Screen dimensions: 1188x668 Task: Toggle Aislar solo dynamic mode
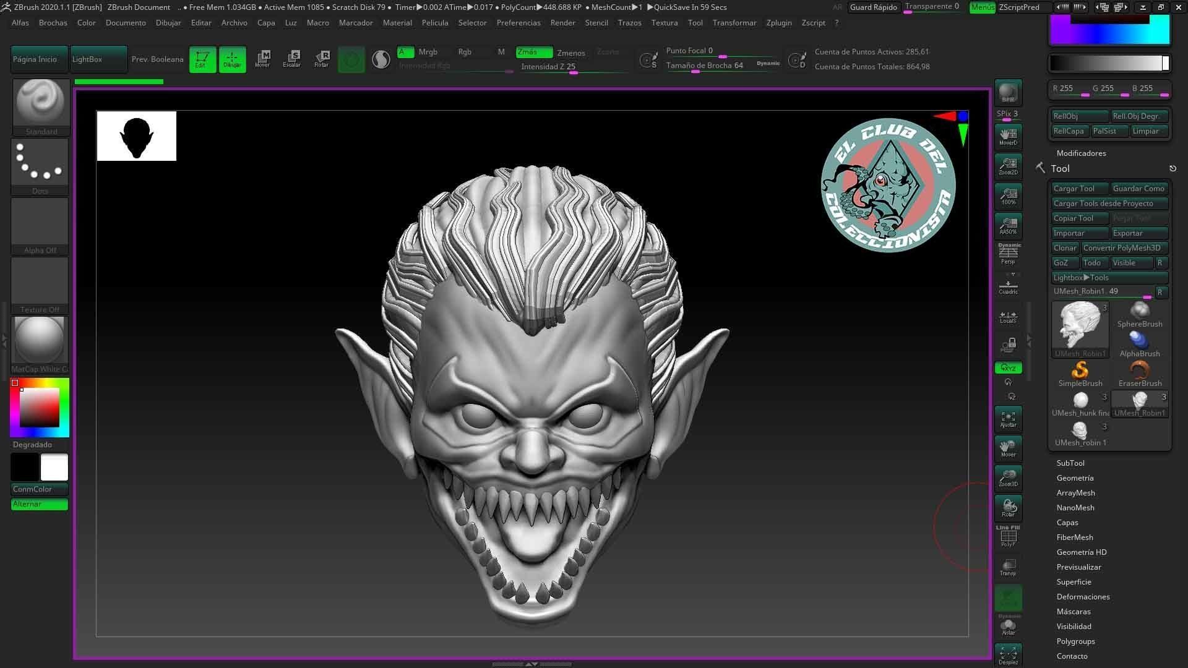(1008, 626)
